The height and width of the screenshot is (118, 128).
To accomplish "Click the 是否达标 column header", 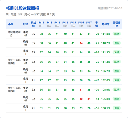I will [117, 24].
